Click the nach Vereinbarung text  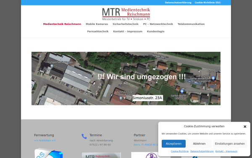coord(101,140)
